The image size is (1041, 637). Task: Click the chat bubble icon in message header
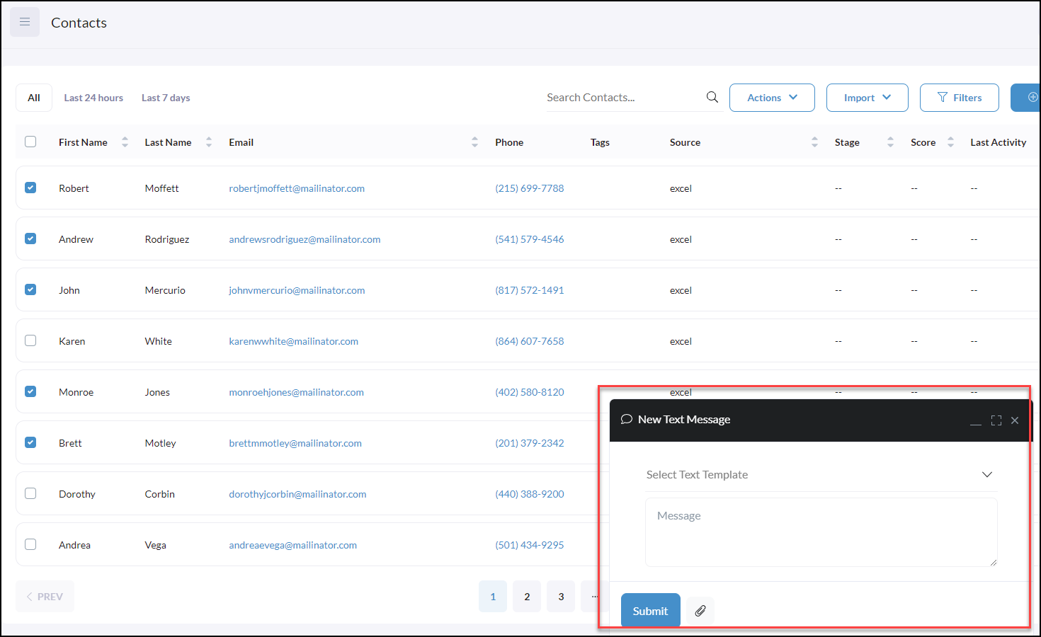click(626, 419)
